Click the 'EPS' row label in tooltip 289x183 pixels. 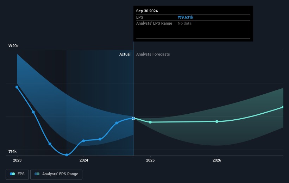point(139,17)
